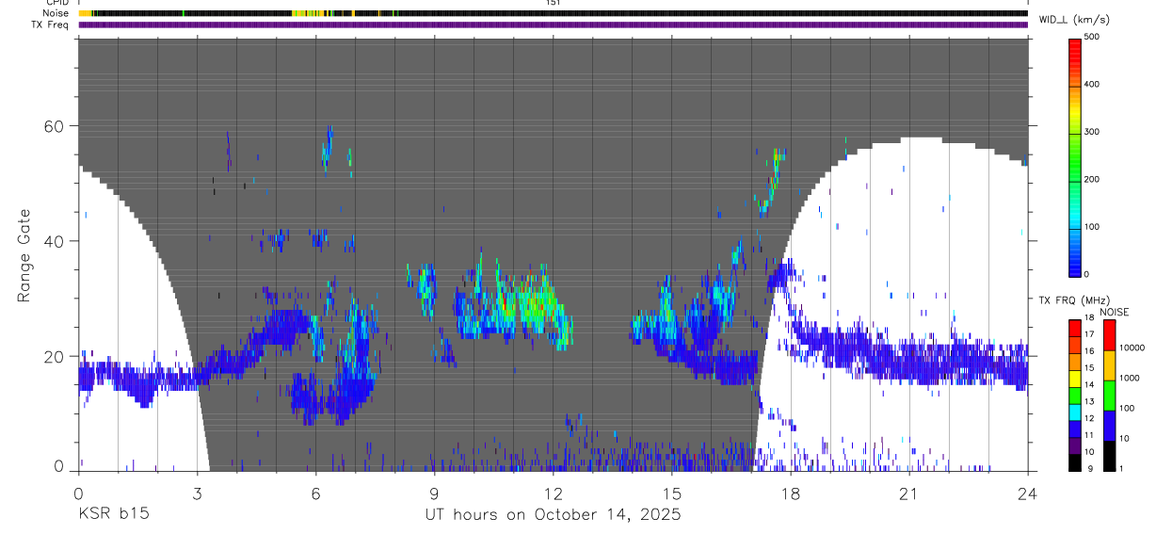This screenshot has width=1156, height=534.
Task: Click the 400 tick on width colorbar
Action: click(1092, 85)
